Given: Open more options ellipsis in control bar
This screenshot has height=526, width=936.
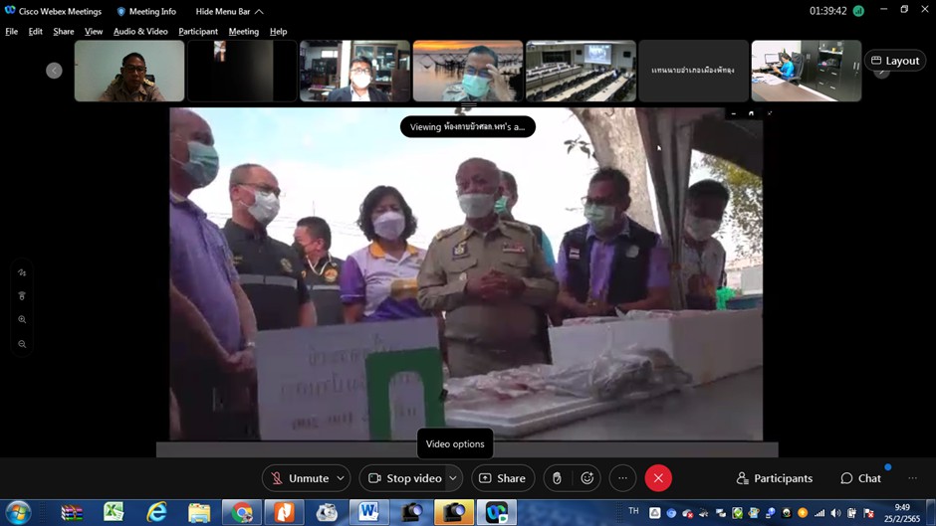Looking at the screenshot, I should click(x=622, y=478).
